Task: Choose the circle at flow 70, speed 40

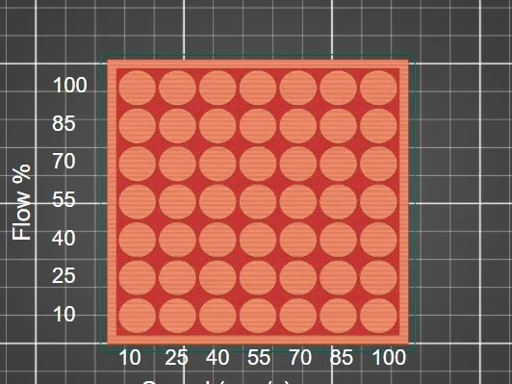Action: (x=218, y=164)
